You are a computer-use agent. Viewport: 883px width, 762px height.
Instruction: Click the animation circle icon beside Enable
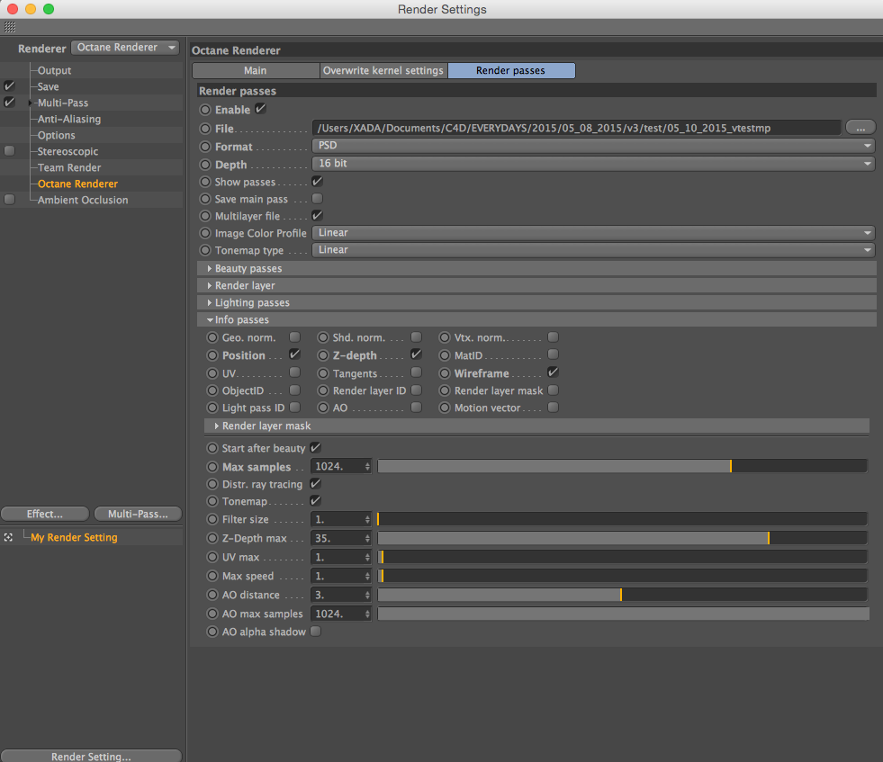[205, 110]
